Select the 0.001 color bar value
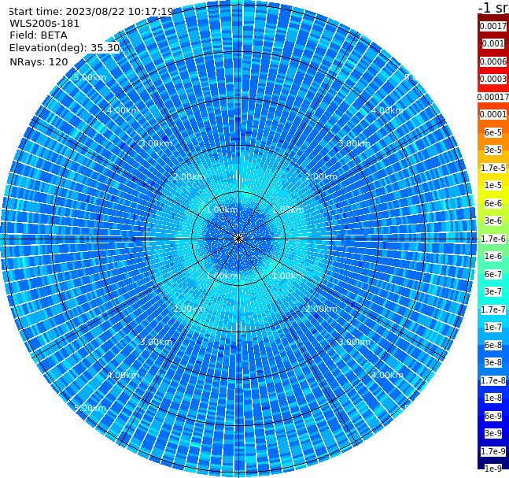509x478 pixels. click(x=493, y=43)
